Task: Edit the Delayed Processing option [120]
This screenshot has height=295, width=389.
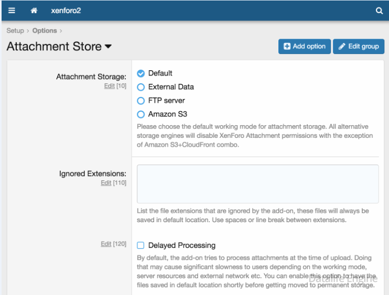Action: pyautogui.click(x=106, y=244)
